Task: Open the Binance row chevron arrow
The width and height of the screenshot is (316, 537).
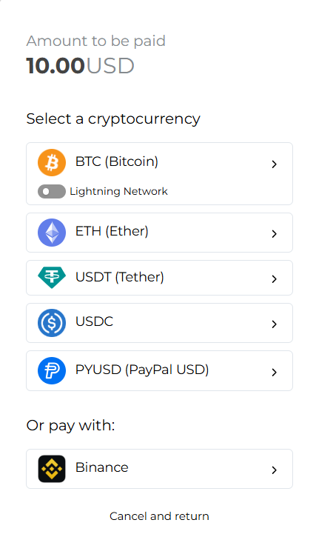Action: 274,470
